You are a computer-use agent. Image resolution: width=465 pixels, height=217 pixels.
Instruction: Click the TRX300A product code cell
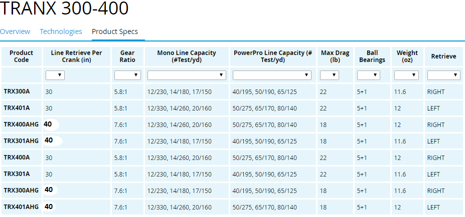tap(17, 92)
